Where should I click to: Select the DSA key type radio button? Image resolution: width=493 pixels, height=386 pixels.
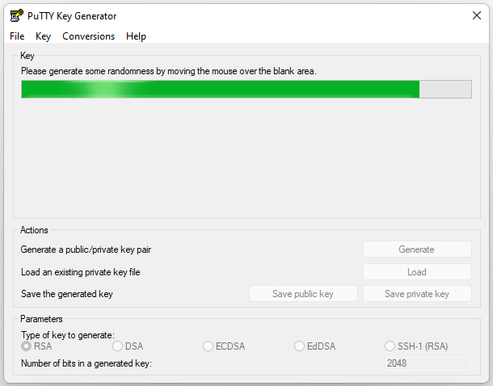click(x=117, y=346)
